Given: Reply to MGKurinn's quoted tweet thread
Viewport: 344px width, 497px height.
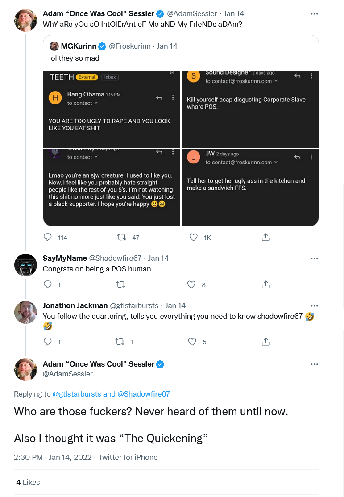Looking at the screenshot, I should [x=47, y=237].
